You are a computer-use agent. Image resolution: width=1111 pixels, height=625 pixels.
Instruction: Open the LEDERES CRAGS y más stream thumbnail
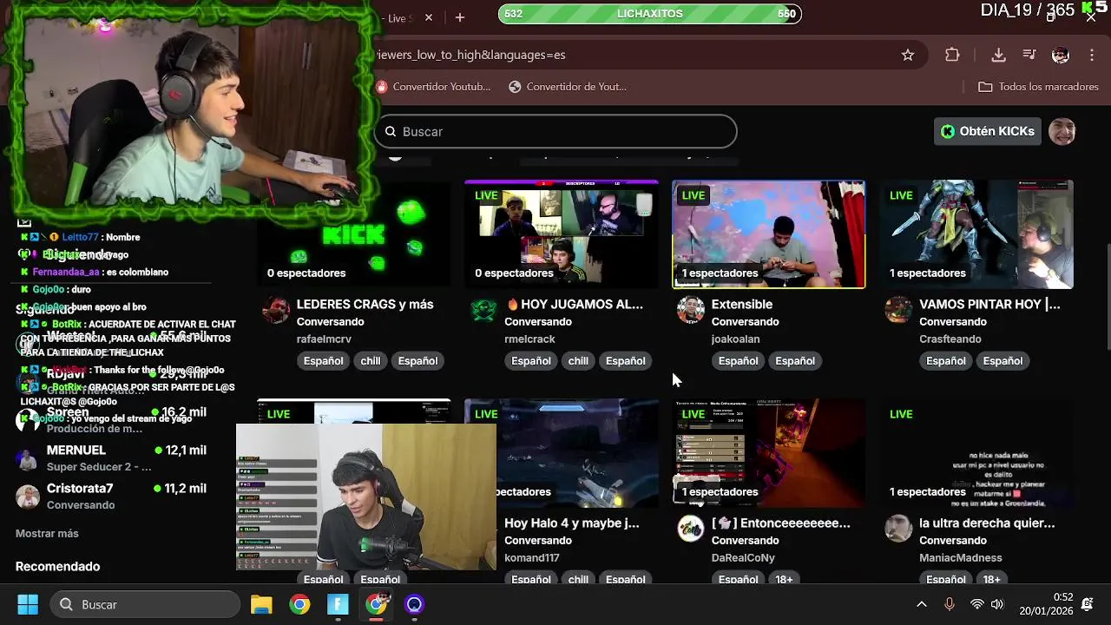353,234
